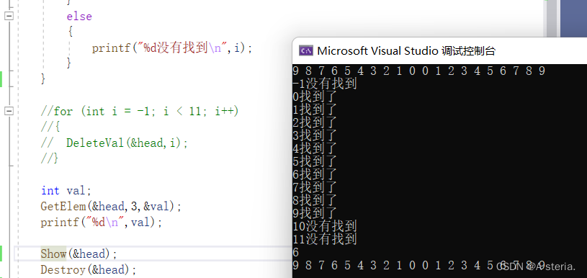Click console output '3找到了'
The width and height of the screenshot is (587, 278).
point(315,135)
